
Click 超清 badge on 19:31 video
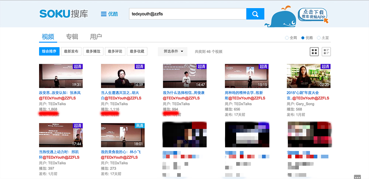click(x=77, y=66)
